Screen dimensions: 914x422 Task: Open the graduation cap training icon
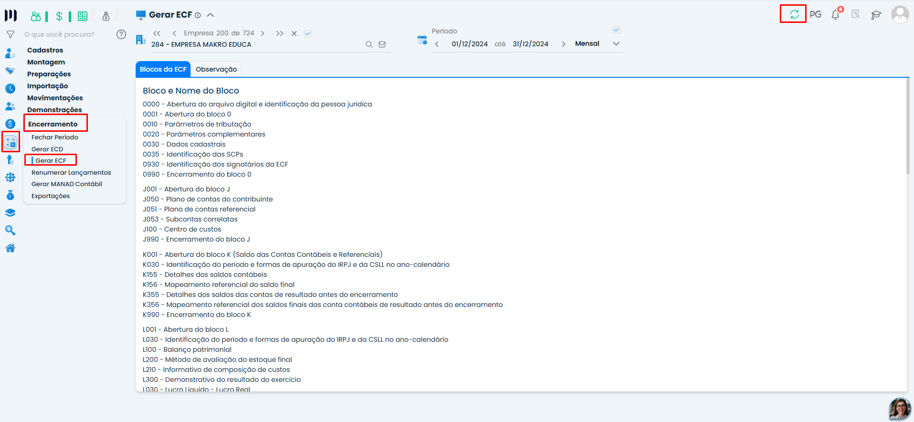876,15
